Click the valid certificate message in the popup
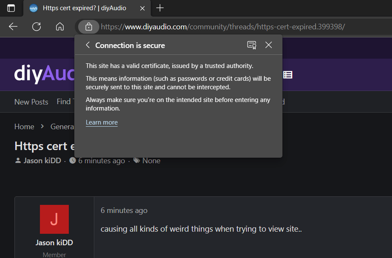Image resolution: width=392 pixels, height=258 pixels. point(169,66)
